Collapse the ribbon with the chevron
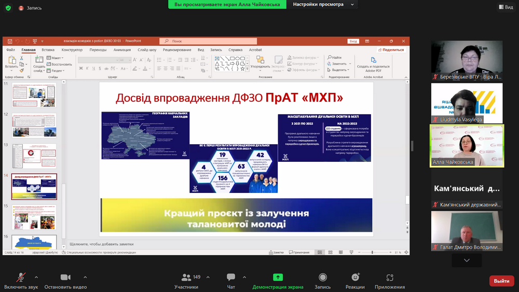519x292 pixels. [406, 77]
